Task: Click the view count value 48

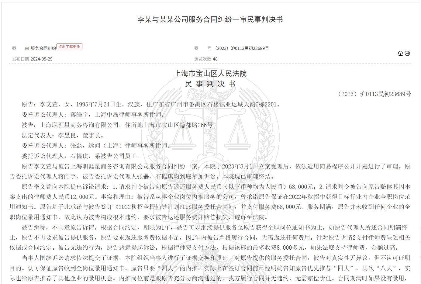Action: [215, 59]
